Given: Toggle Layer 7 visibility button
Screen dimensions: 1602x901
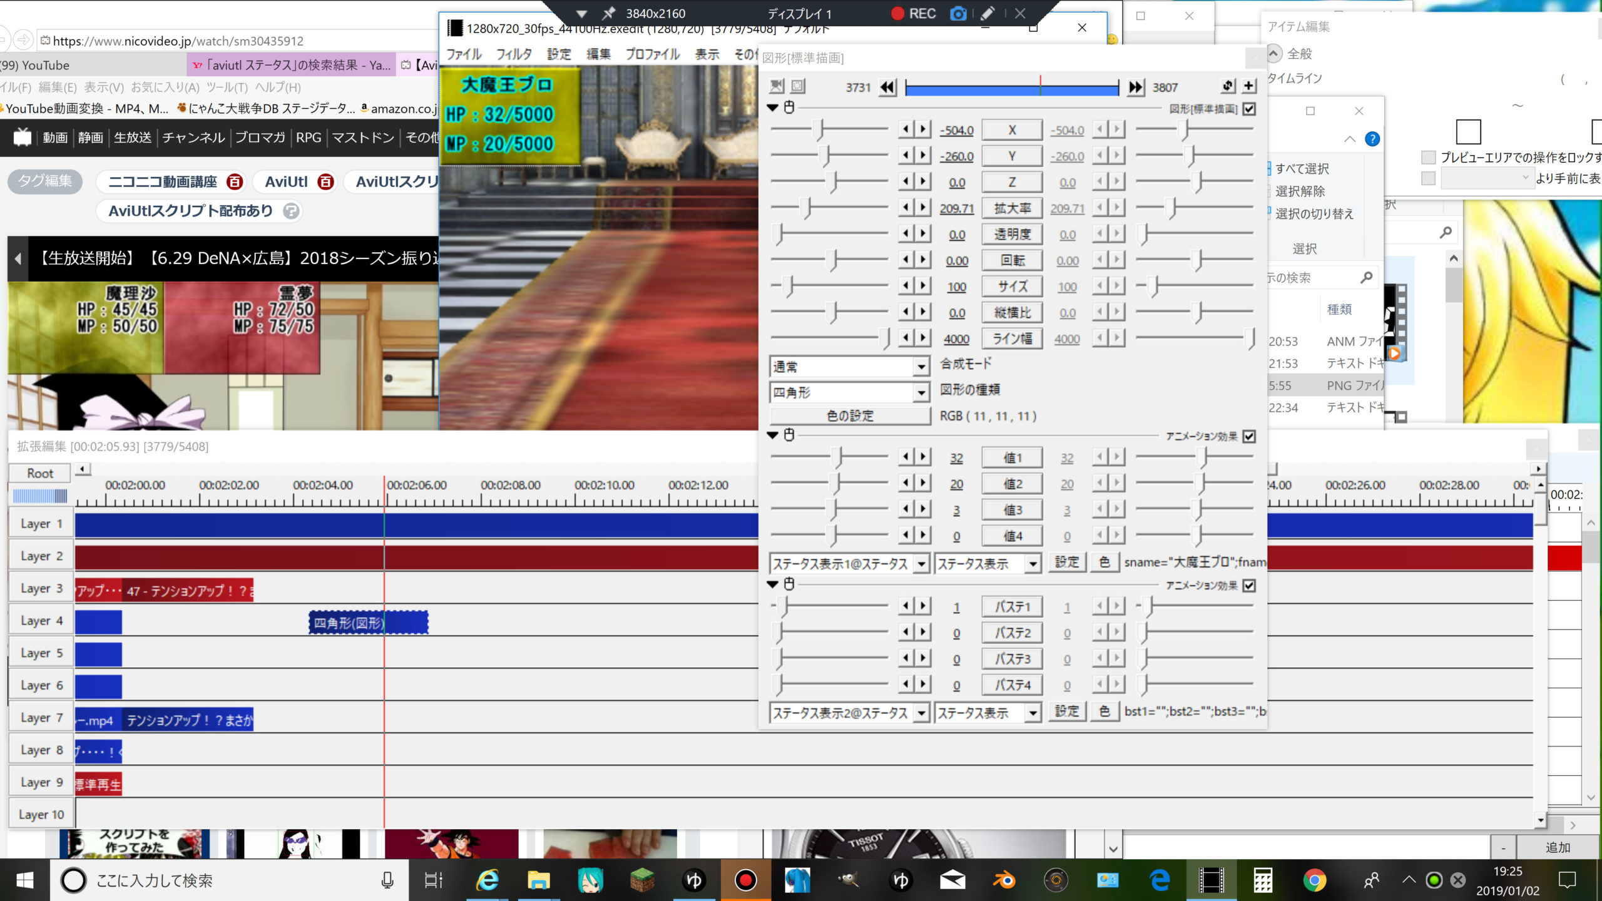Looking at the screenshot, I should point(41,718).
